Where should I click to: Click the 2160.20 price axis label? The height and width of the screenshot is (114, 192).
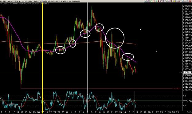click(187, 58)
